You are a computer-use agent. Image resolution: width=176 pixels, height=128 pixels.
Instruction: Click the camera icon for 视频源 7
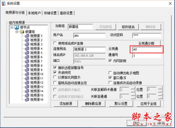27,61
